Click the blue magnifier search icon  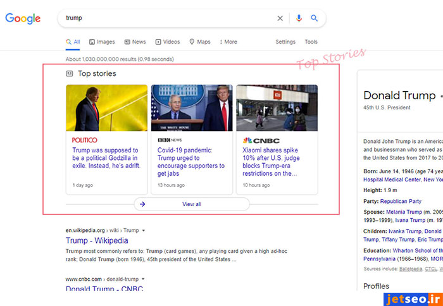pyautogui.click(x=315, y=18)
